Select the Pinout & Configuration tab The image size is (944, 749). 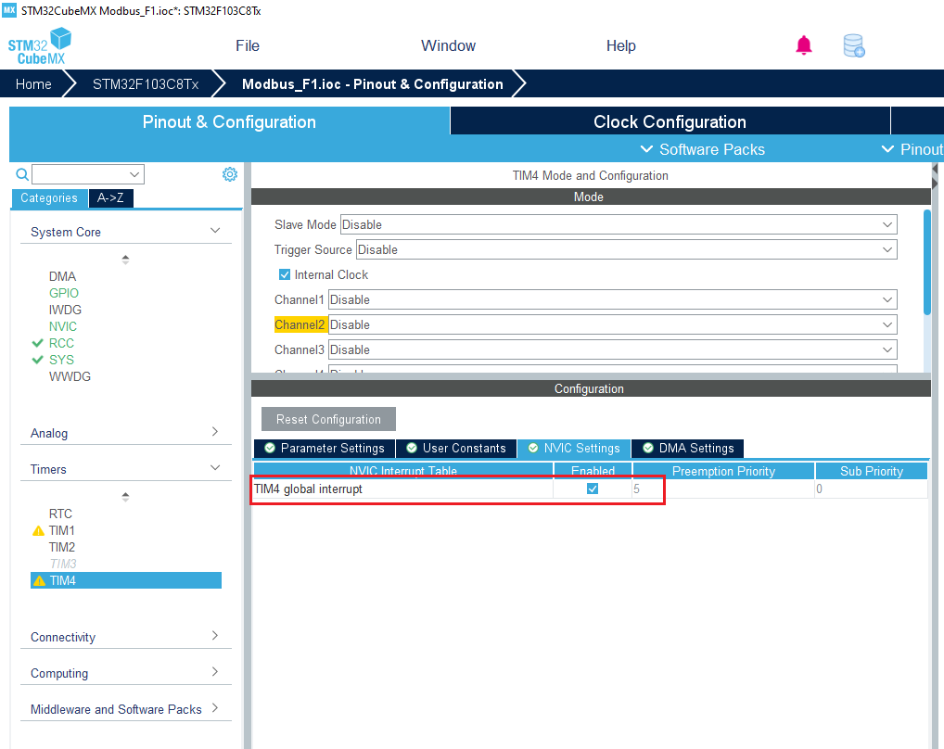tap(229, 121)
